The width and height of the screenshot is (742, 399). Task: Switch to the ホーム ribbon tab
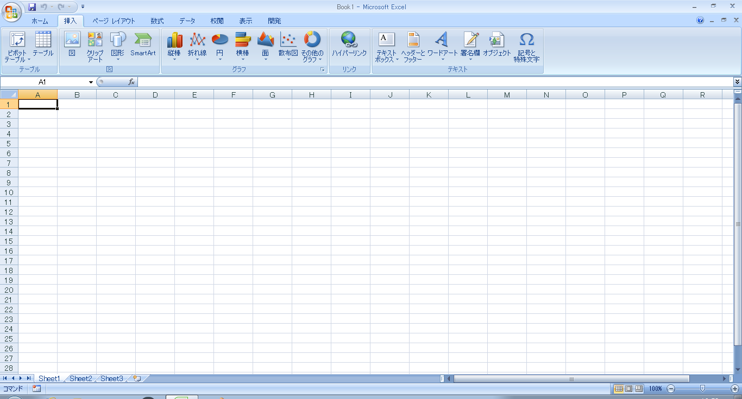coord(40,21)
